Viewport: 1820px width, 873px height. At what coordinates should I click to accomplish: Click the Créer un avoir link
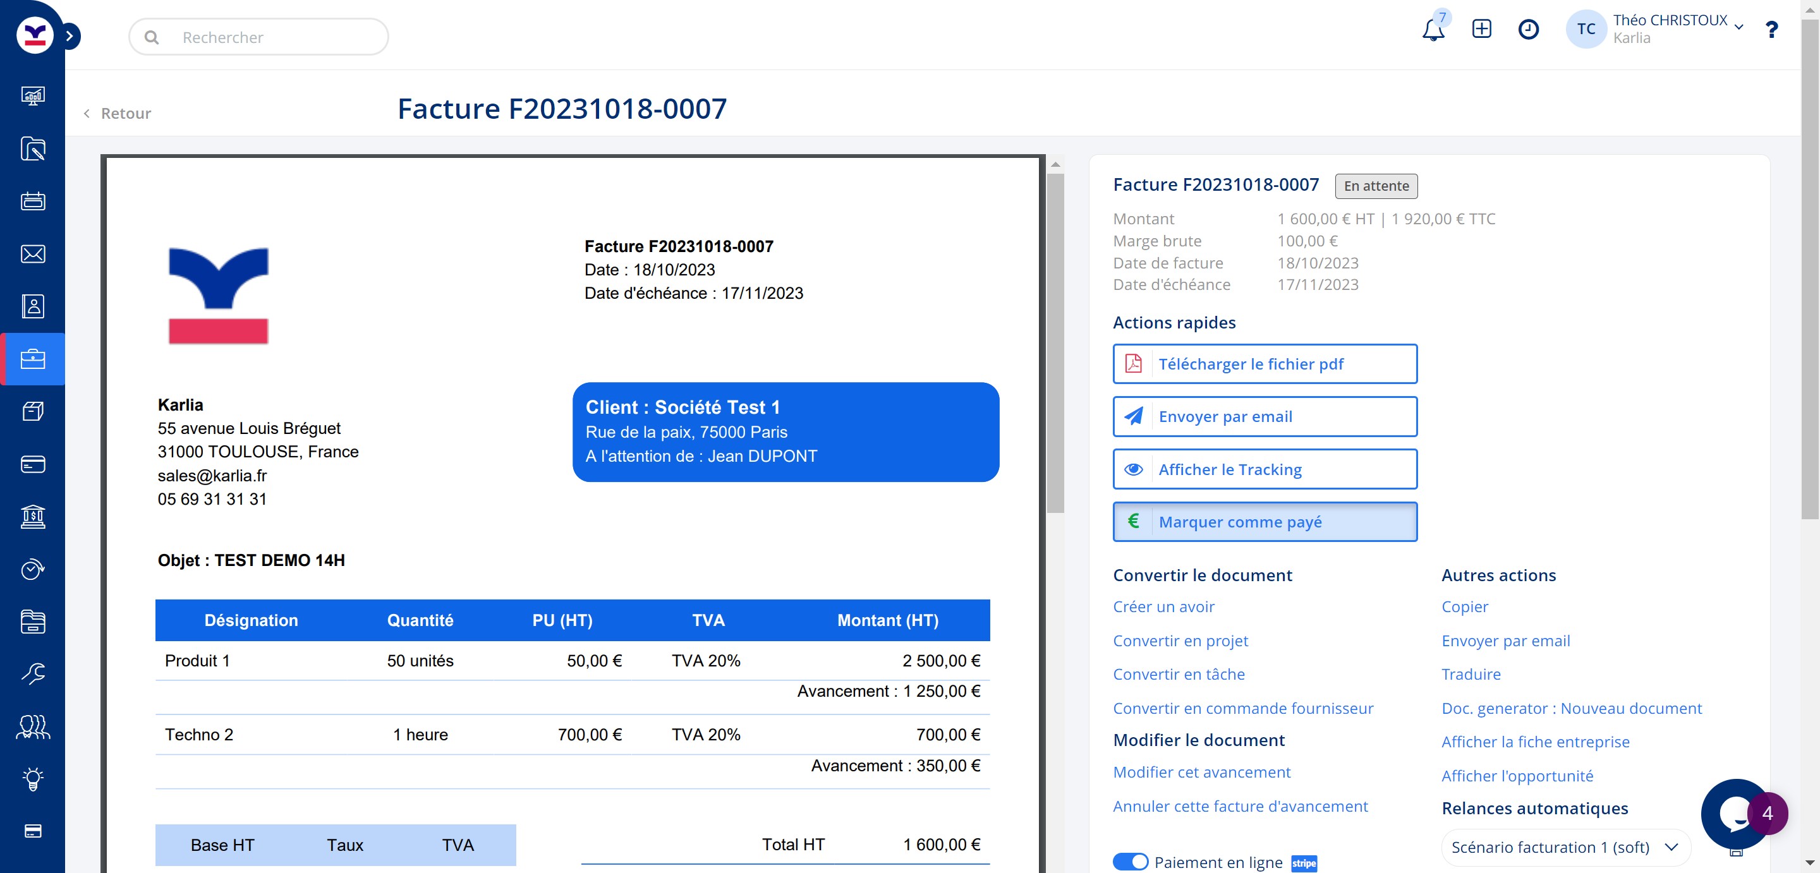(x=1163, y=606)
